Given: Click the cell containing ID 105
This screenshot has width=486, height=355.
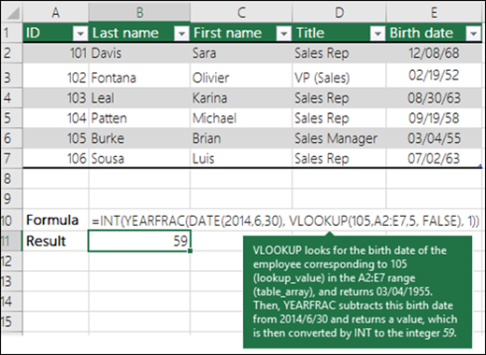Looking at the screenshot, I should 56,138.
